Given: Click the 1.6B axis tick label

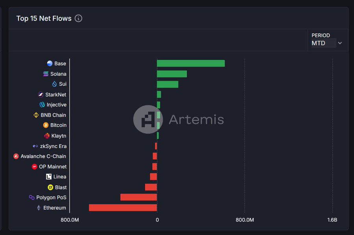Looking at the screenshot, I should point(332,220).
